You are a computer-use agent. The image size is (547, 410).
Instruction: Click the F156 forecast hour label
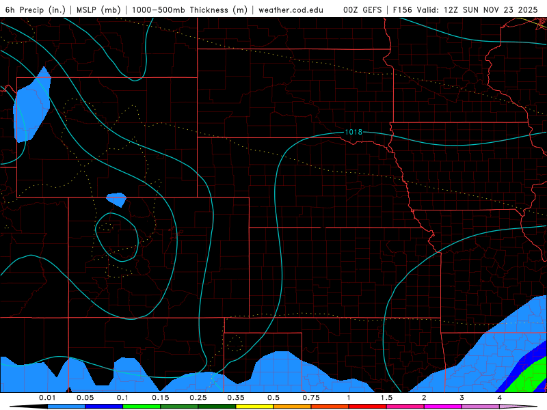click(402, 10)
